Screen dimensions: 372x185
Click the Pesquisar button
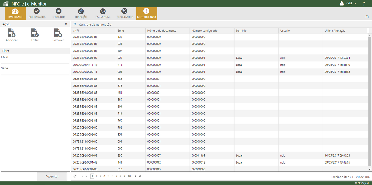52,176
